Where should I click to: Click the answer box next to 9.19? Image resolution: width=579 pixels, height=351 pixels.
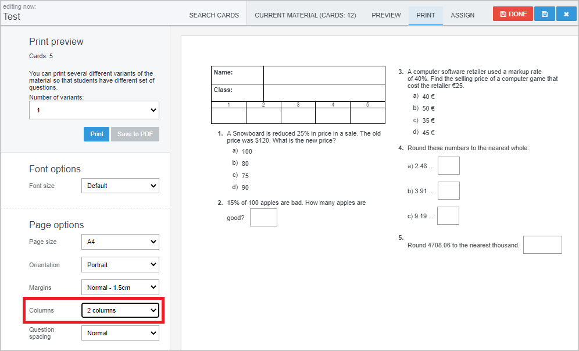point(448,215)
